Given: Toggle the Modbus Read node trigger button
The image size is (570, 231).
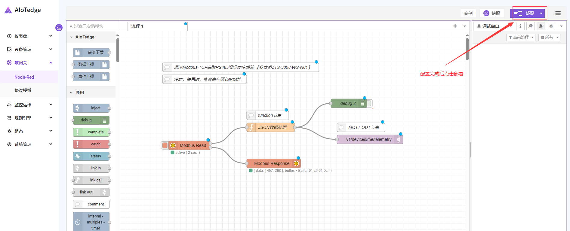Looking at the screenshot, I should pyautogui.click(x=165, y=145).
